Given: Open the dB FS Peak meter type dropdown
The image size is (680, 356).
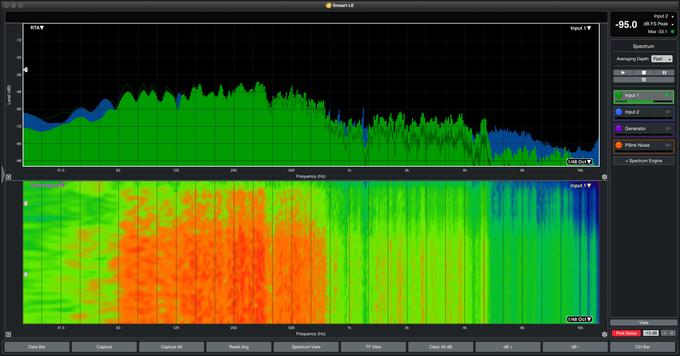Looking at the screenshot, I should [659, 24].
